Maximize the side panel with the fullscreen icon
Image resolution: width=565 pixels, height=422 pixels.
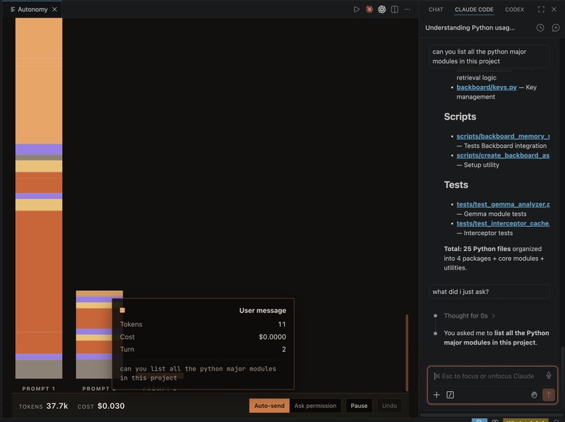(541, 10)
